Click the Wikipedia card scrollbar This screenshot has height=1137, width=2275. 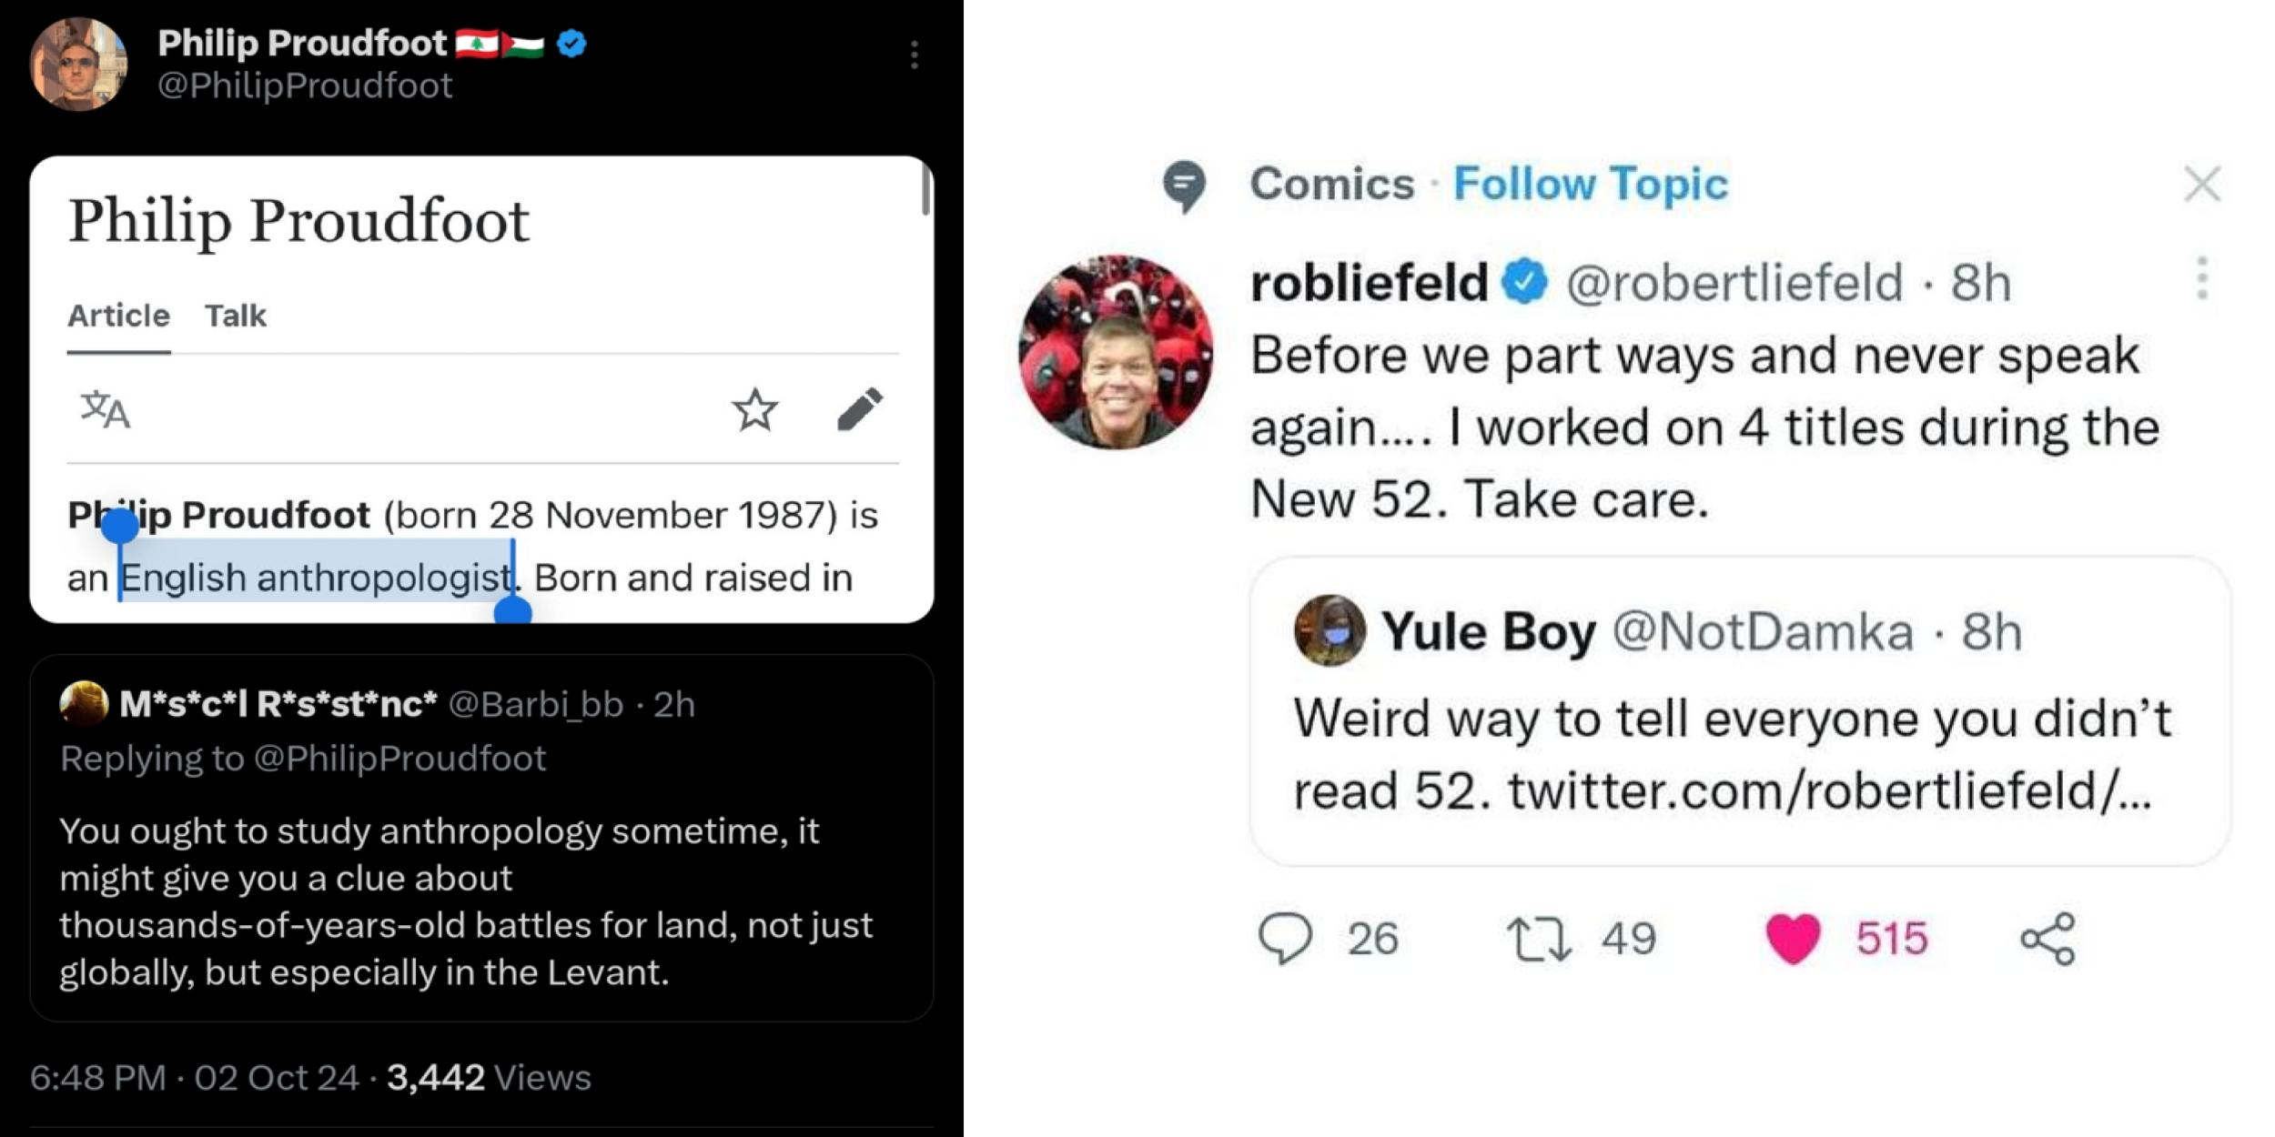(x=925, y=189)
